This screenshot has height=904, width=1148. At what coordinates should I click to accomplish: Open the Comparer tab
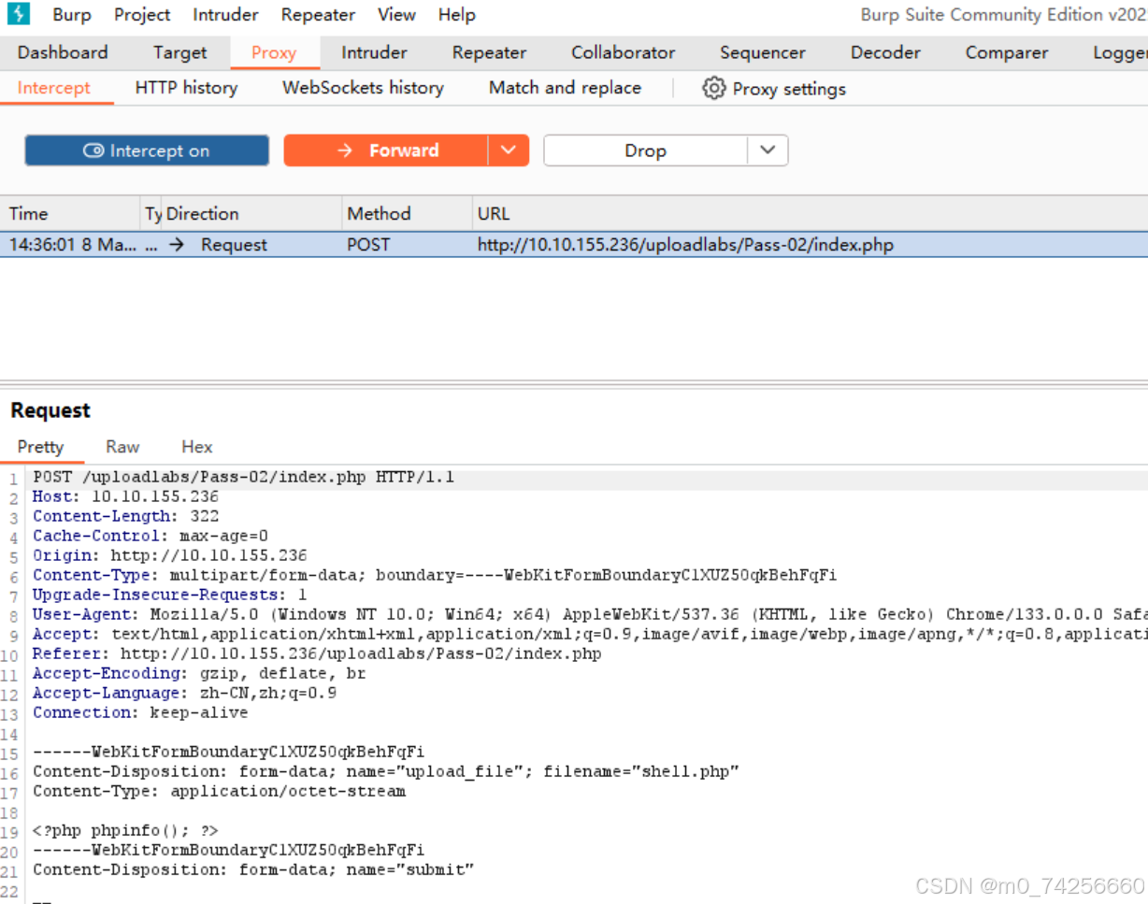coord(1007,52)
